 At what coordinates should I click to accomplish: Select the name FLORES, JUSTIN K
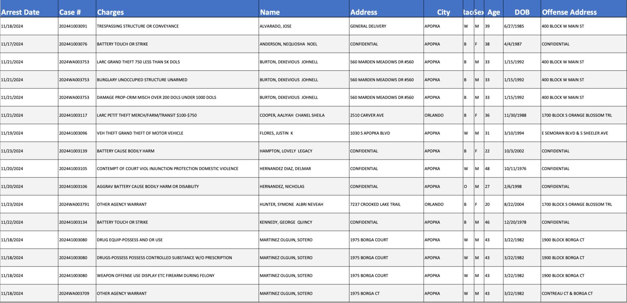304,133
